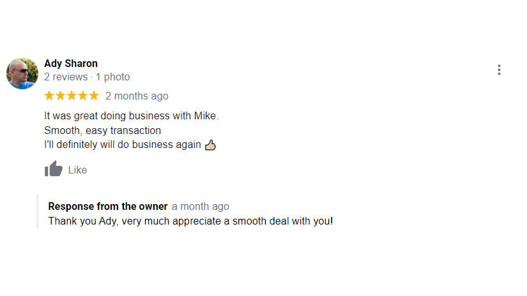Click the thumbs-up emoji ending the review
The image size is (527, 296).
(210, 145)
